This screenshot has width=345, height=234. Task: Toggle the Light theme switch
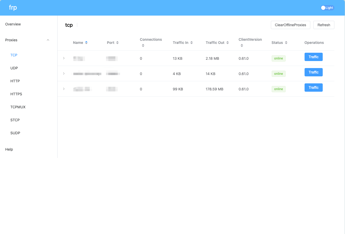pyautogui.click(x=327, y=8)
